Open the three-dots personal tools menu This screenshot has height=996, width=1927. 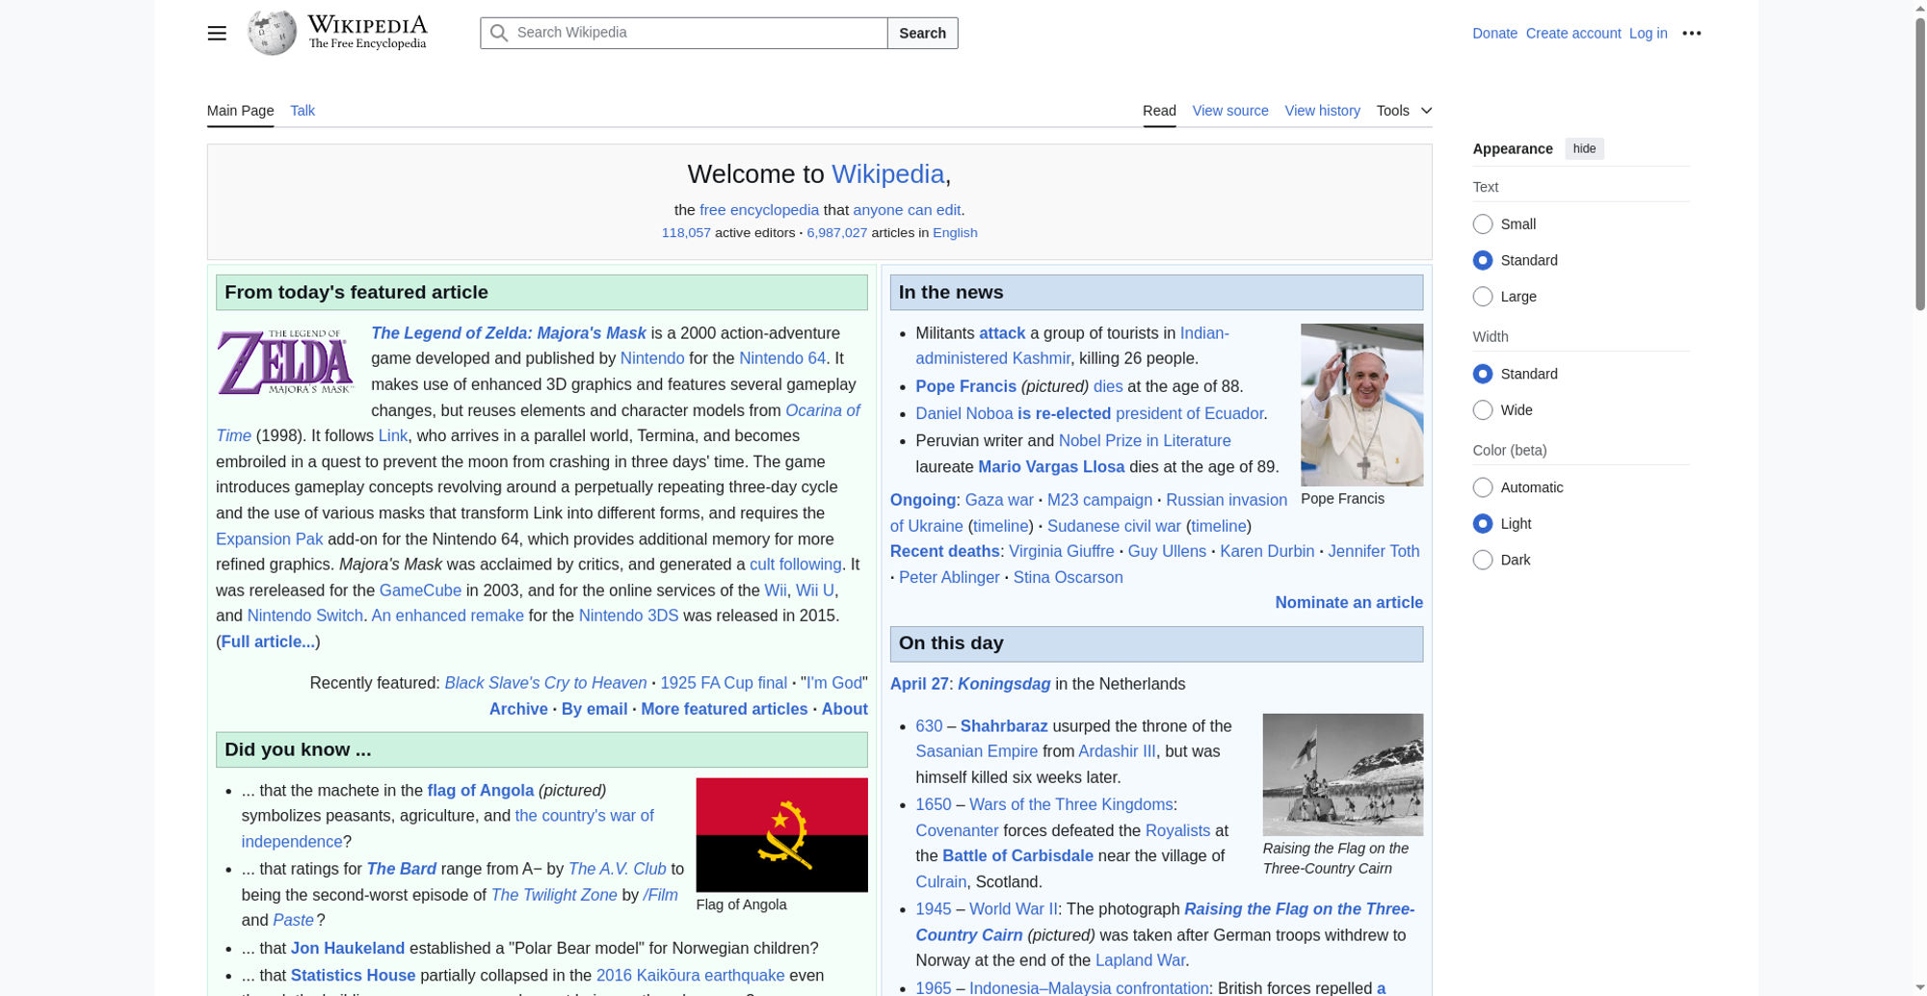[1691, 33]
